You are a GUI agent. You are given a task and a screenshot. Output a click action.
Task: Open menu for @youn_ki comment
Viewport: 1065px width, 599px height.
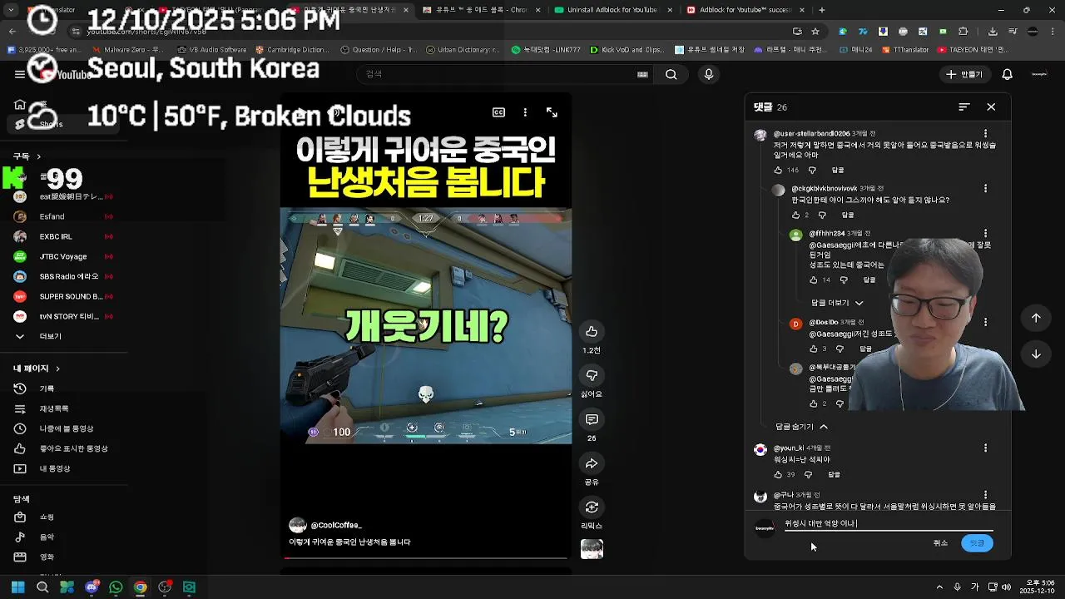click(x=986, y=448)
